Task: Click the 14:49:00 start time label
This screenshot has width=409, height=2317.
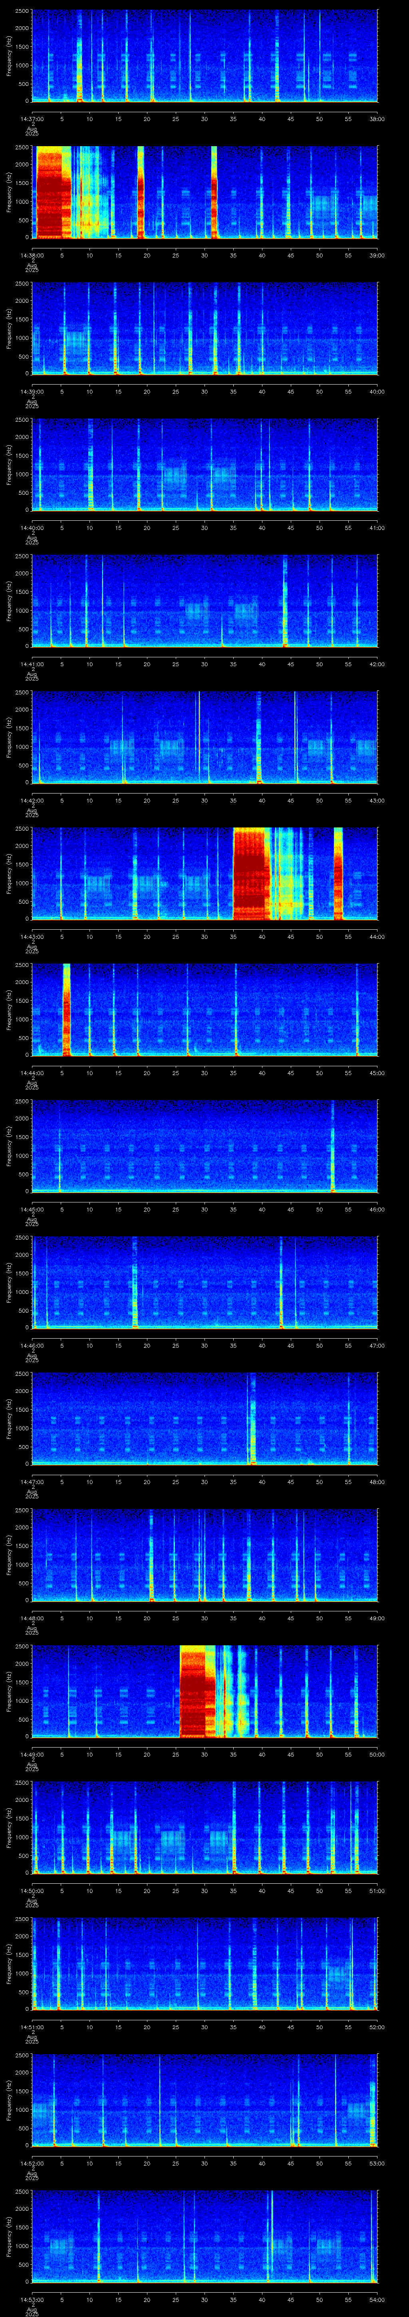Action: pyautogui.click(x=32, y=1754)
